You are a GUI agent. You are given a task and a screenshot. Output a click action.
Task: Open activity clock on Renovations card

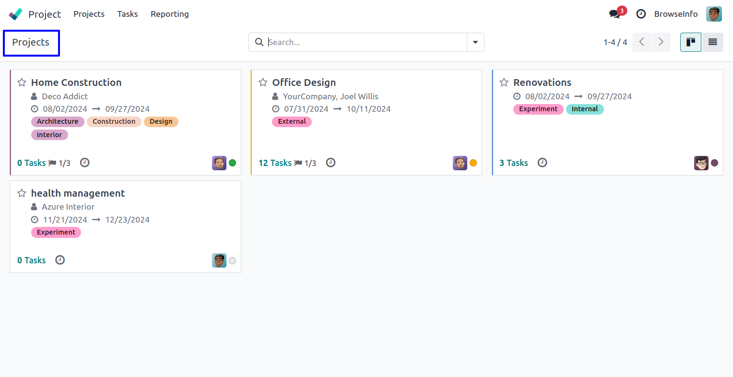tap(543, 163)
